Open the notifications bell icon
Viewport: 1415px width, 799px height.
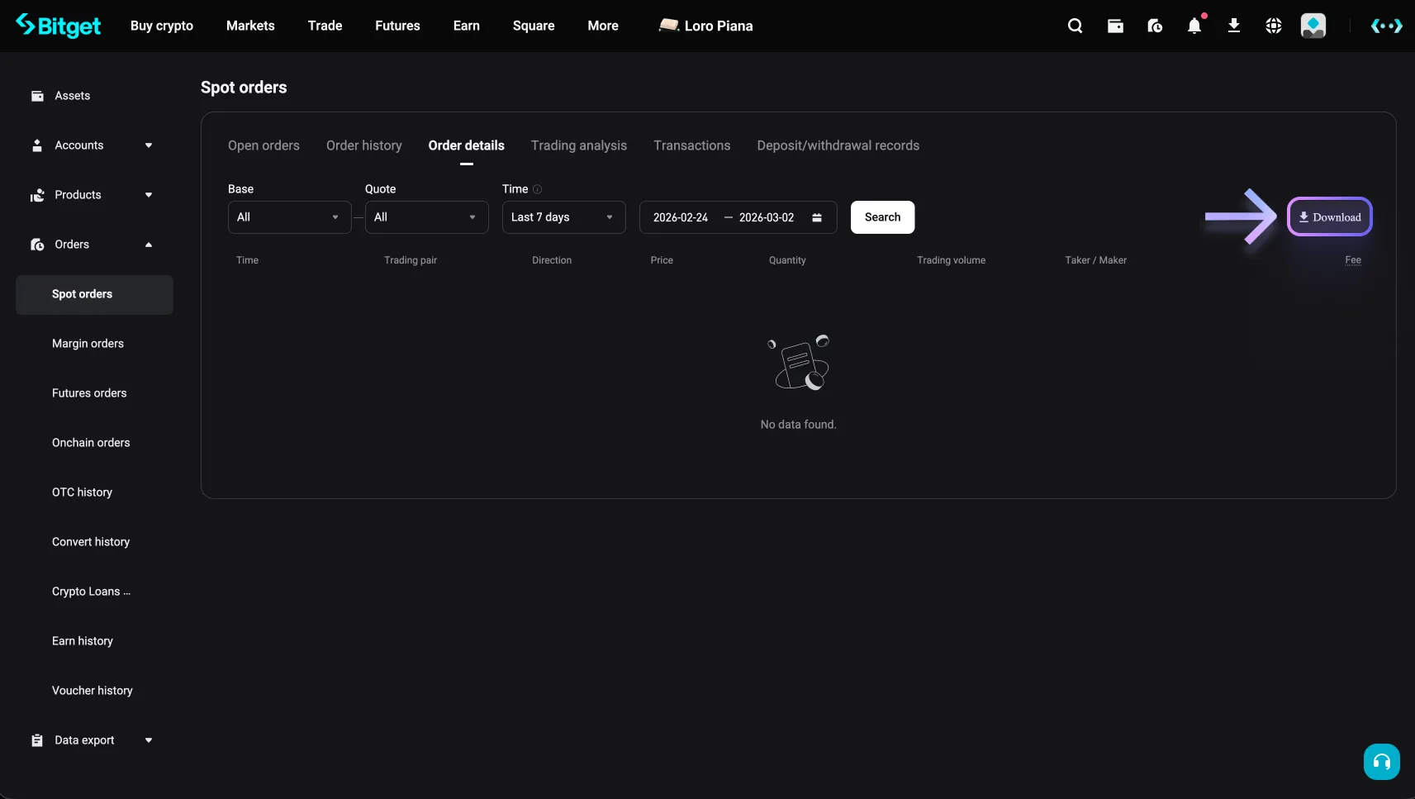1194,26
